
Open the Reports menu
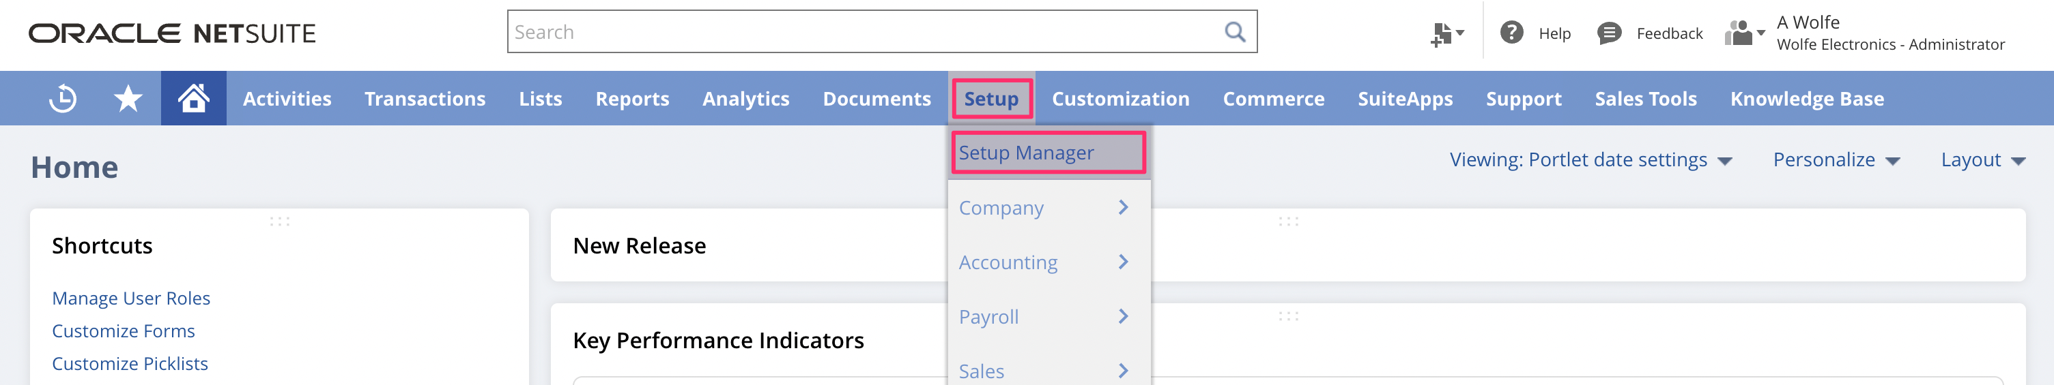point(631,99)
